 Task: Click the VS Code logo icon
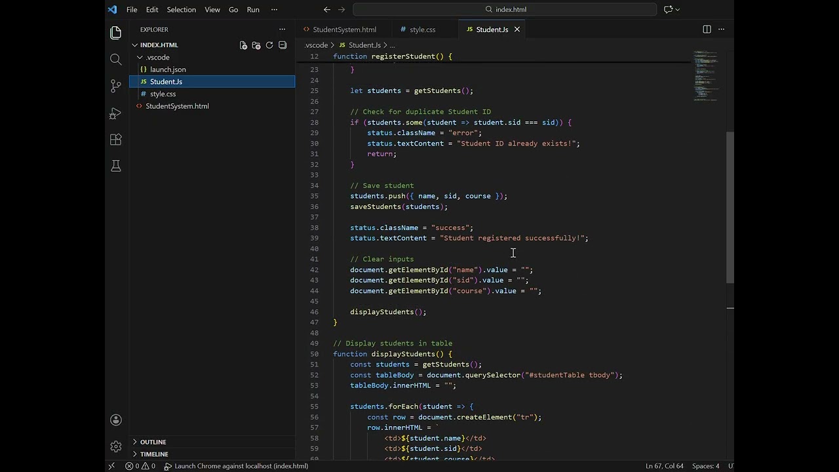[112, 9]
